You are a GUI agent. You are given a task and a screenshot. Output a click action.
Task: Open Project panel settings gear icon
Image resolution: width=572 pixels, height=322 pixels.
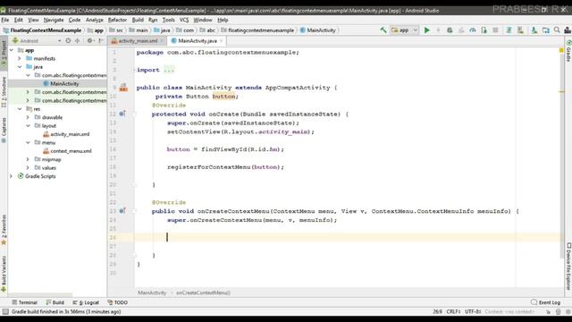[x=89, y=41]
